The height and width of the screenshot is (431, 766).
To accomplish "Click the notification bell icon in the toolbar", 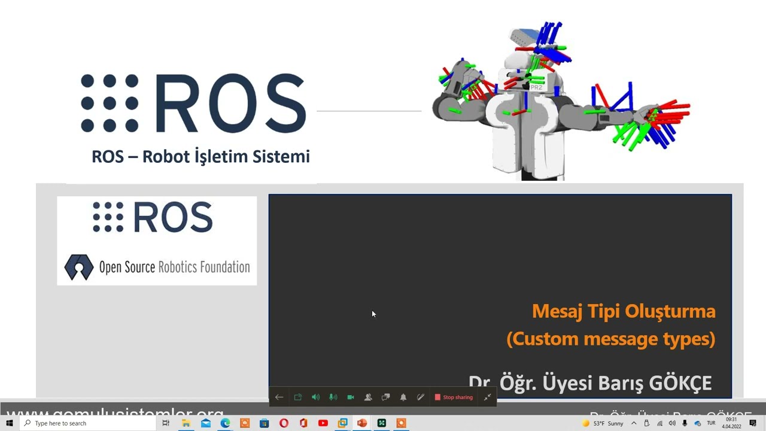I will tap(403, 397).
